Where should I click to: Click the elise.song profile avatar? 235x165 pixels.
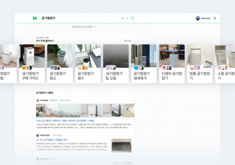click(x=198, y=18)
